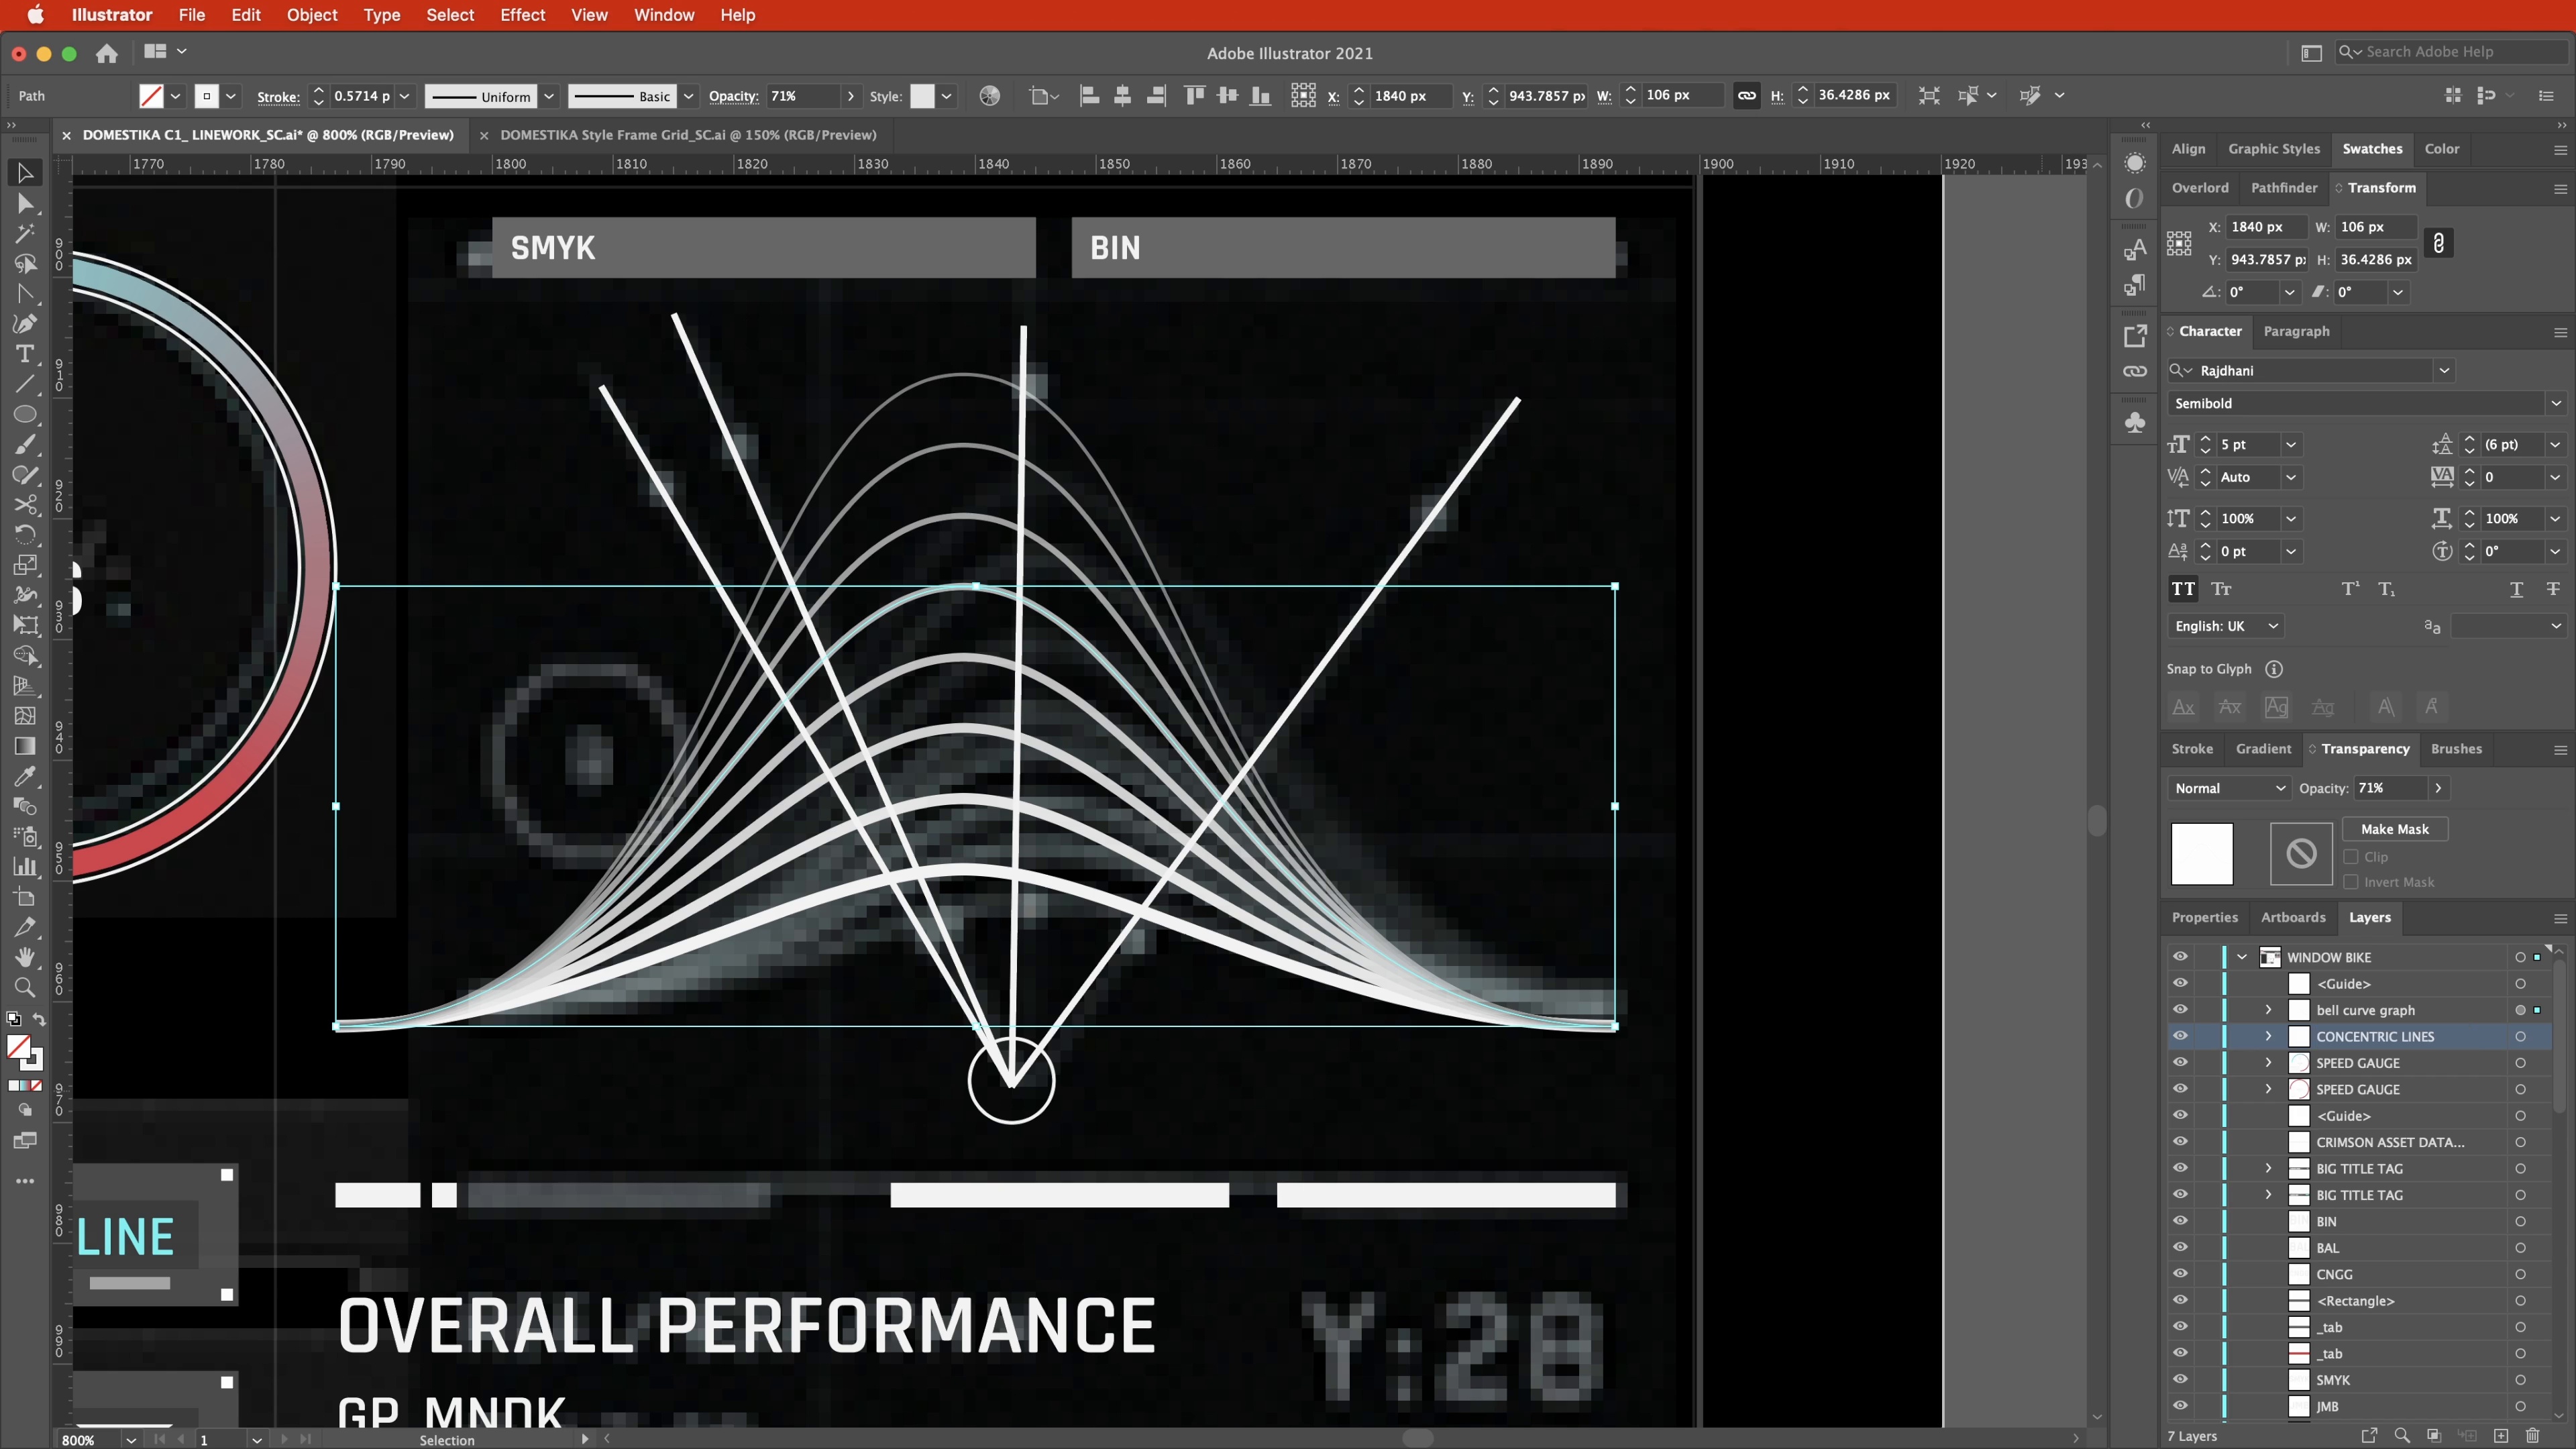Select the Magic Wand tool
Screen dimensions: 2576x1449
click(25, 234)
